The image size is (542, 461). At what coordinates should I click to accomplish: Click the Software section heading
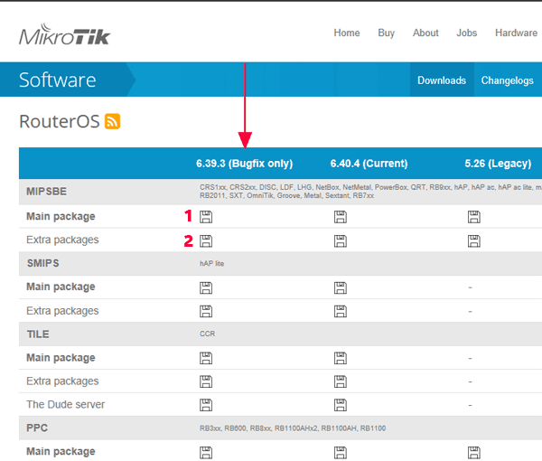58,80
